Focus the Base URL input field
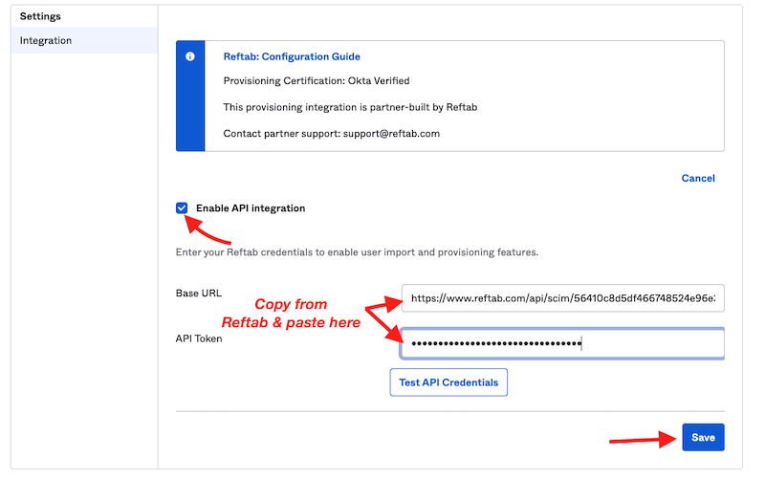 (561, 298)
